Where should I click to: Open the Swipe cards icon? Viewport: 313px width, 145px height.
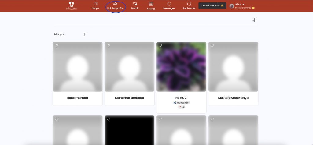click(96, 4)
